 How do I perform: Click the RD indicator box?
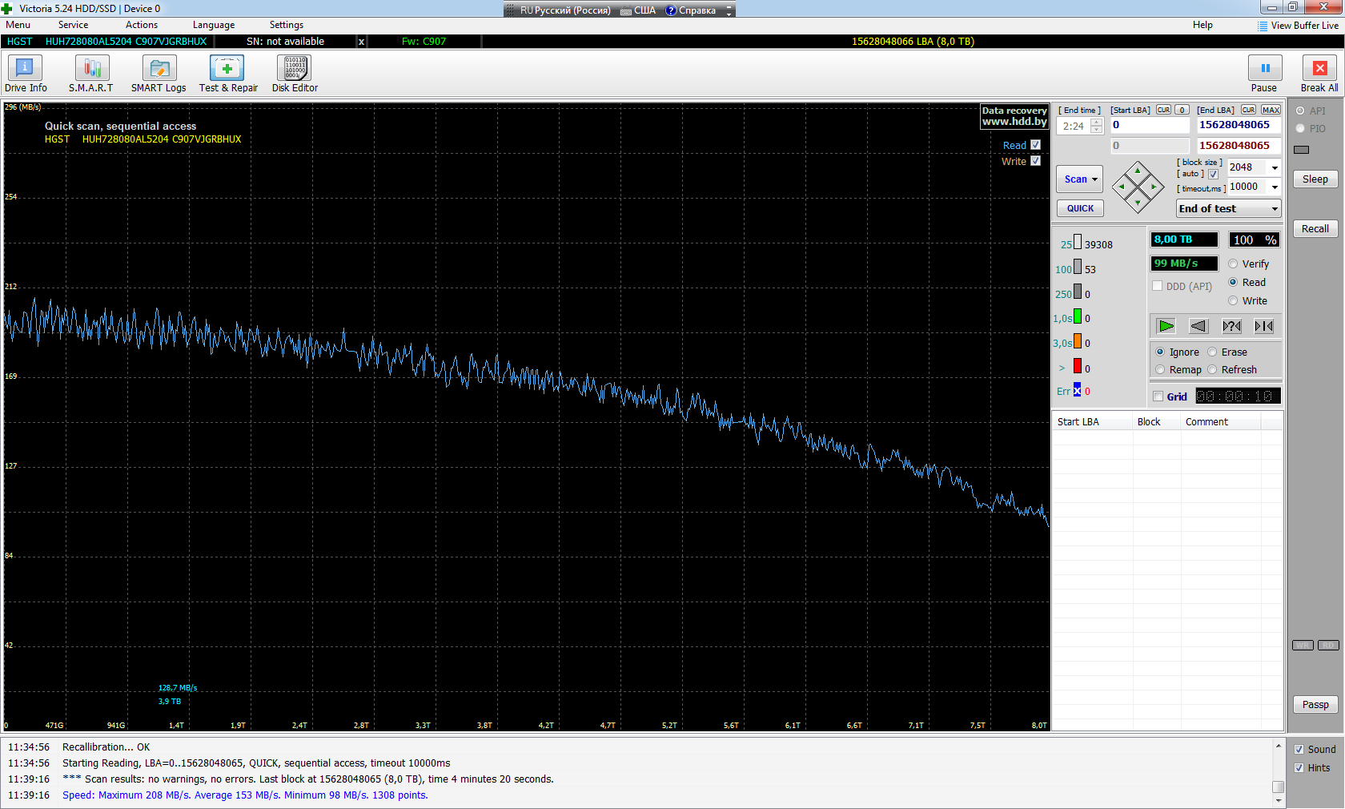(1328, 646)
